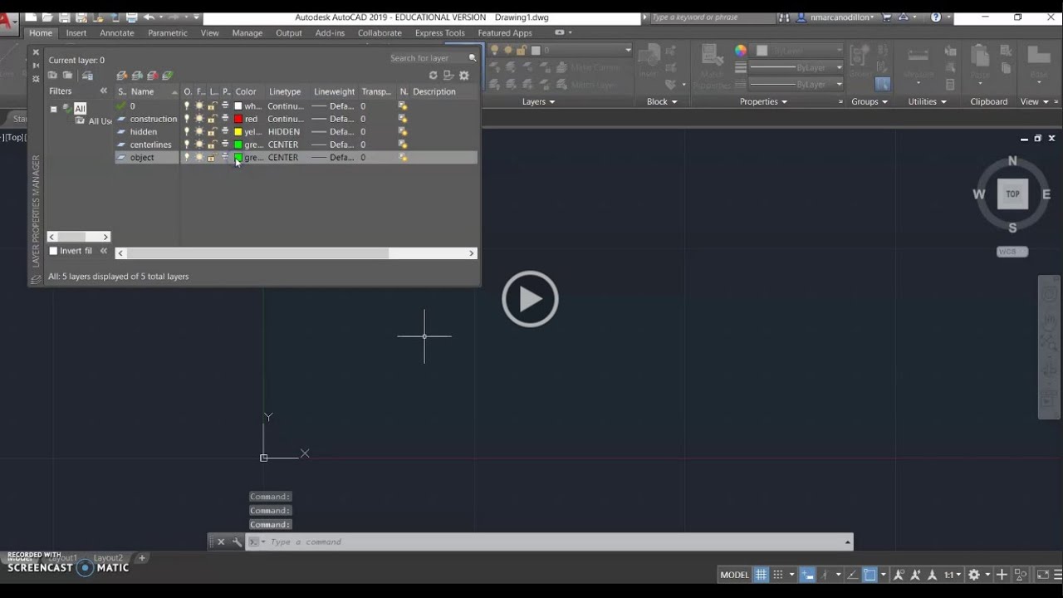Click the red color swatch for construction
The width and height of the screenshot is (1063, 598).
238,119
